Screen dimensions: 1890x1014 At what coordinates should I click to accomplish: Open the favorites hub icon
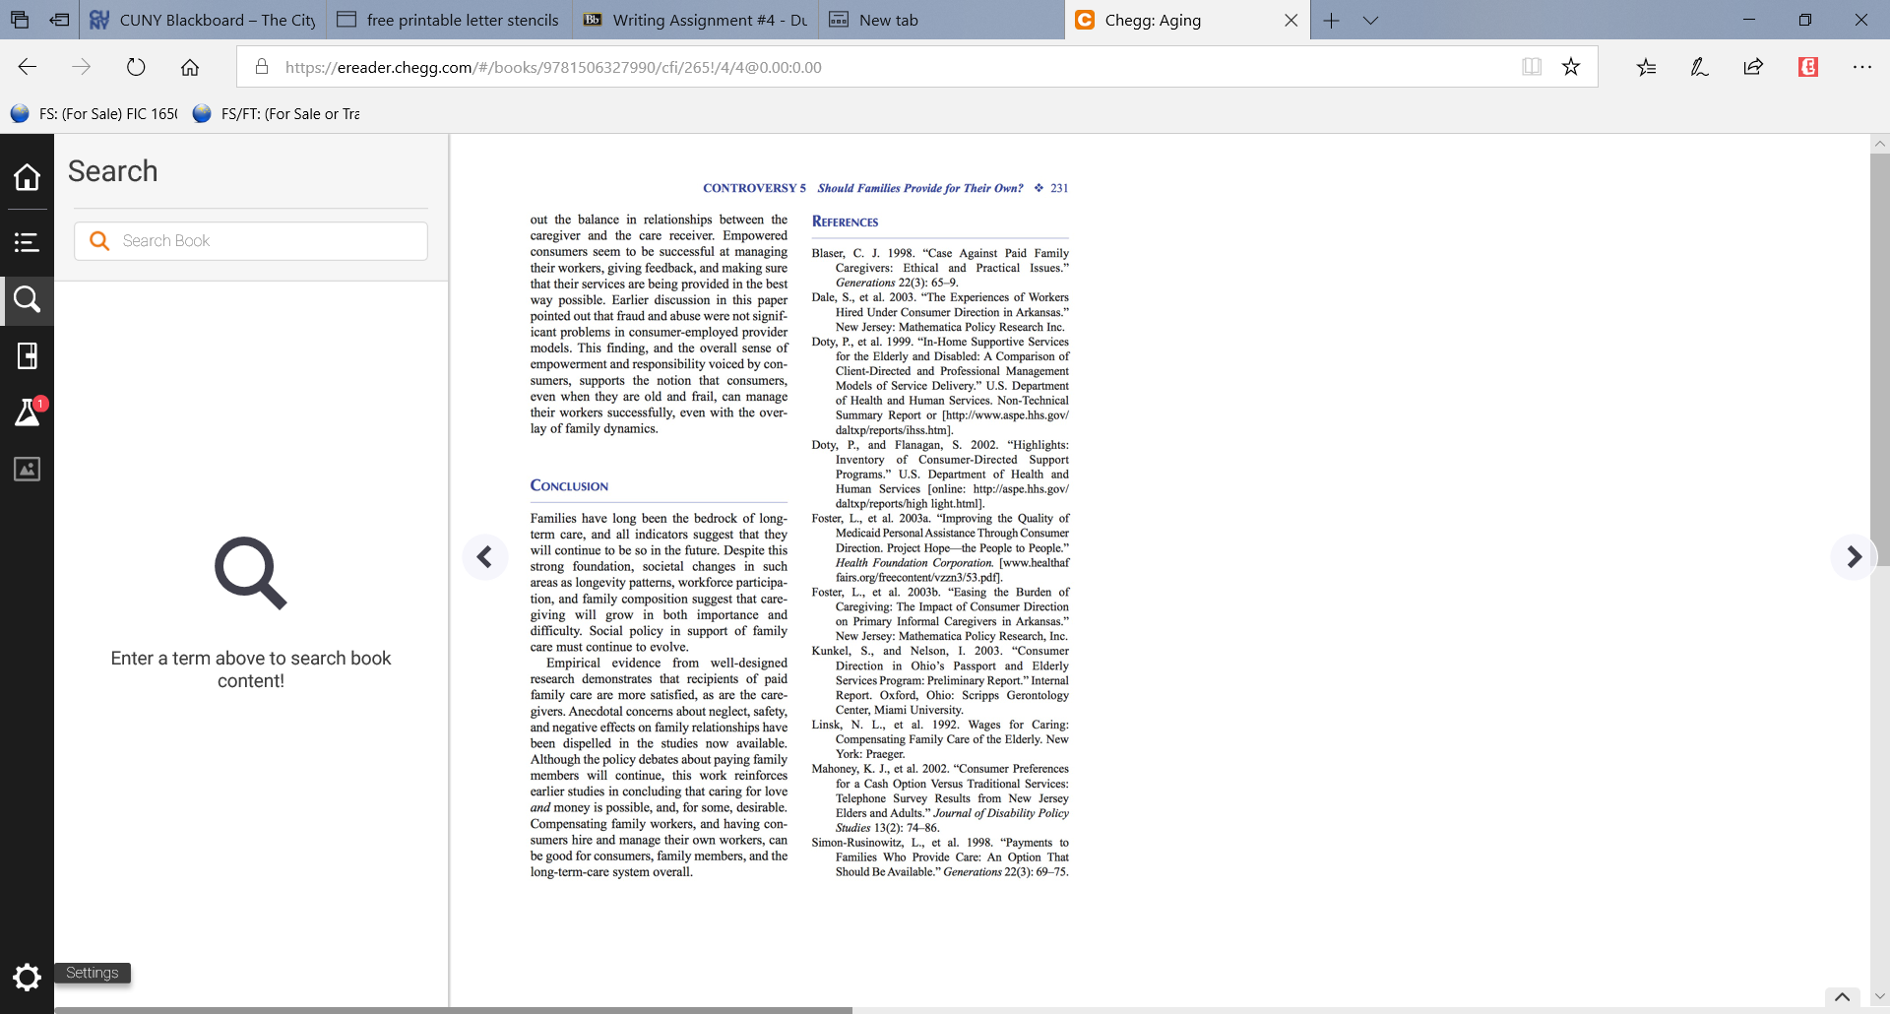point(1646,67)
